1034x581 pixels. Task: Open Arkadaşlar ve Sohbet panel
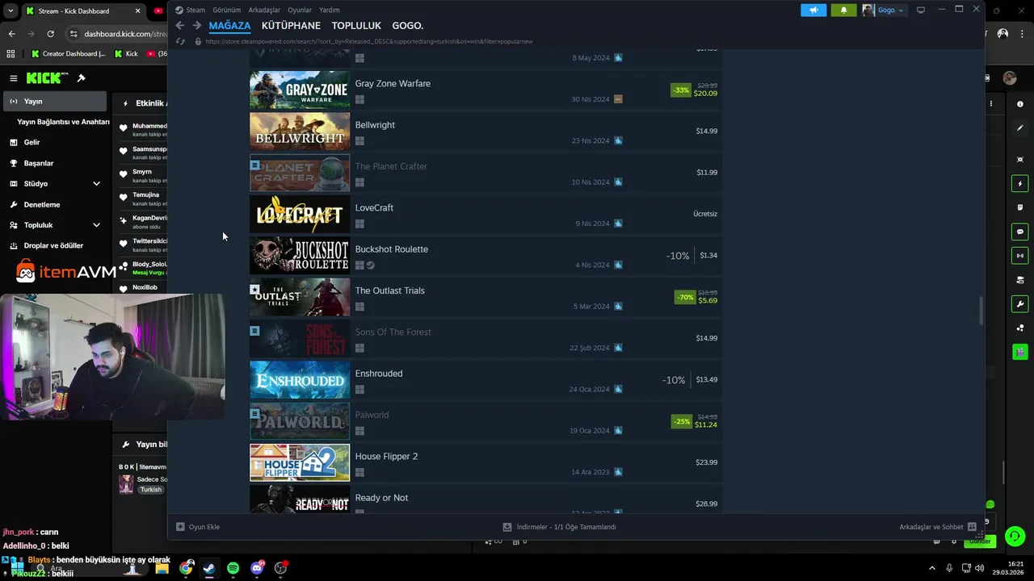(x=938, y=527)
